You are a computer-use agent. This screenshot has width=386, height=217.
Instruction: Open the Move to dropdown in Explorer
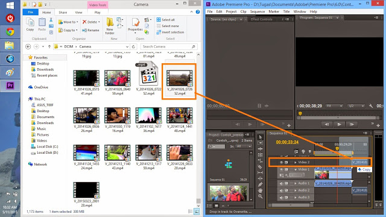coord(68,22)
